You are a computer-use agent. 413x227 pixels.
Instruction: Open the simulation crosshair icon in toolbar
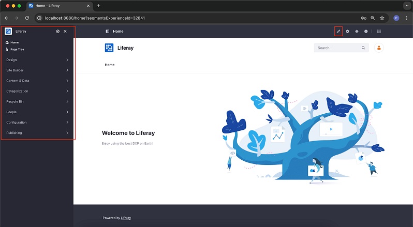pos(357,32)
